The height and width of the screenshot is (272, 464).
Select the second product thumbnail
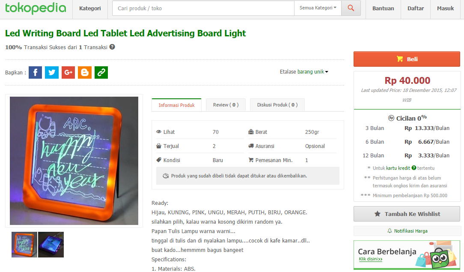pyautogui.click(x=51, y=244)
